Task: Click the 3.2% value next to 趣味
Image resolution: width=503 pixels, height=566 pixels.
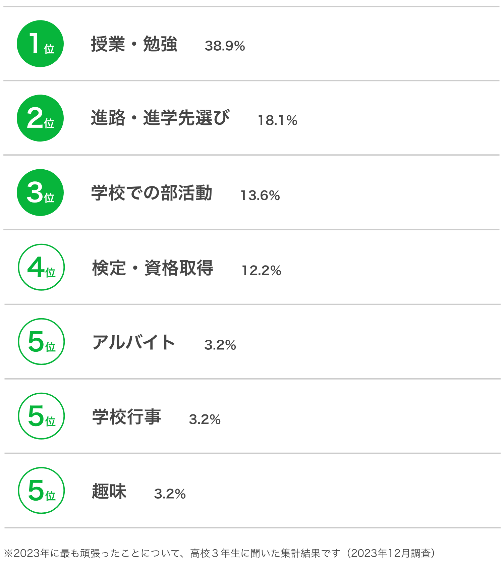Action: click(x=170, y=494)
